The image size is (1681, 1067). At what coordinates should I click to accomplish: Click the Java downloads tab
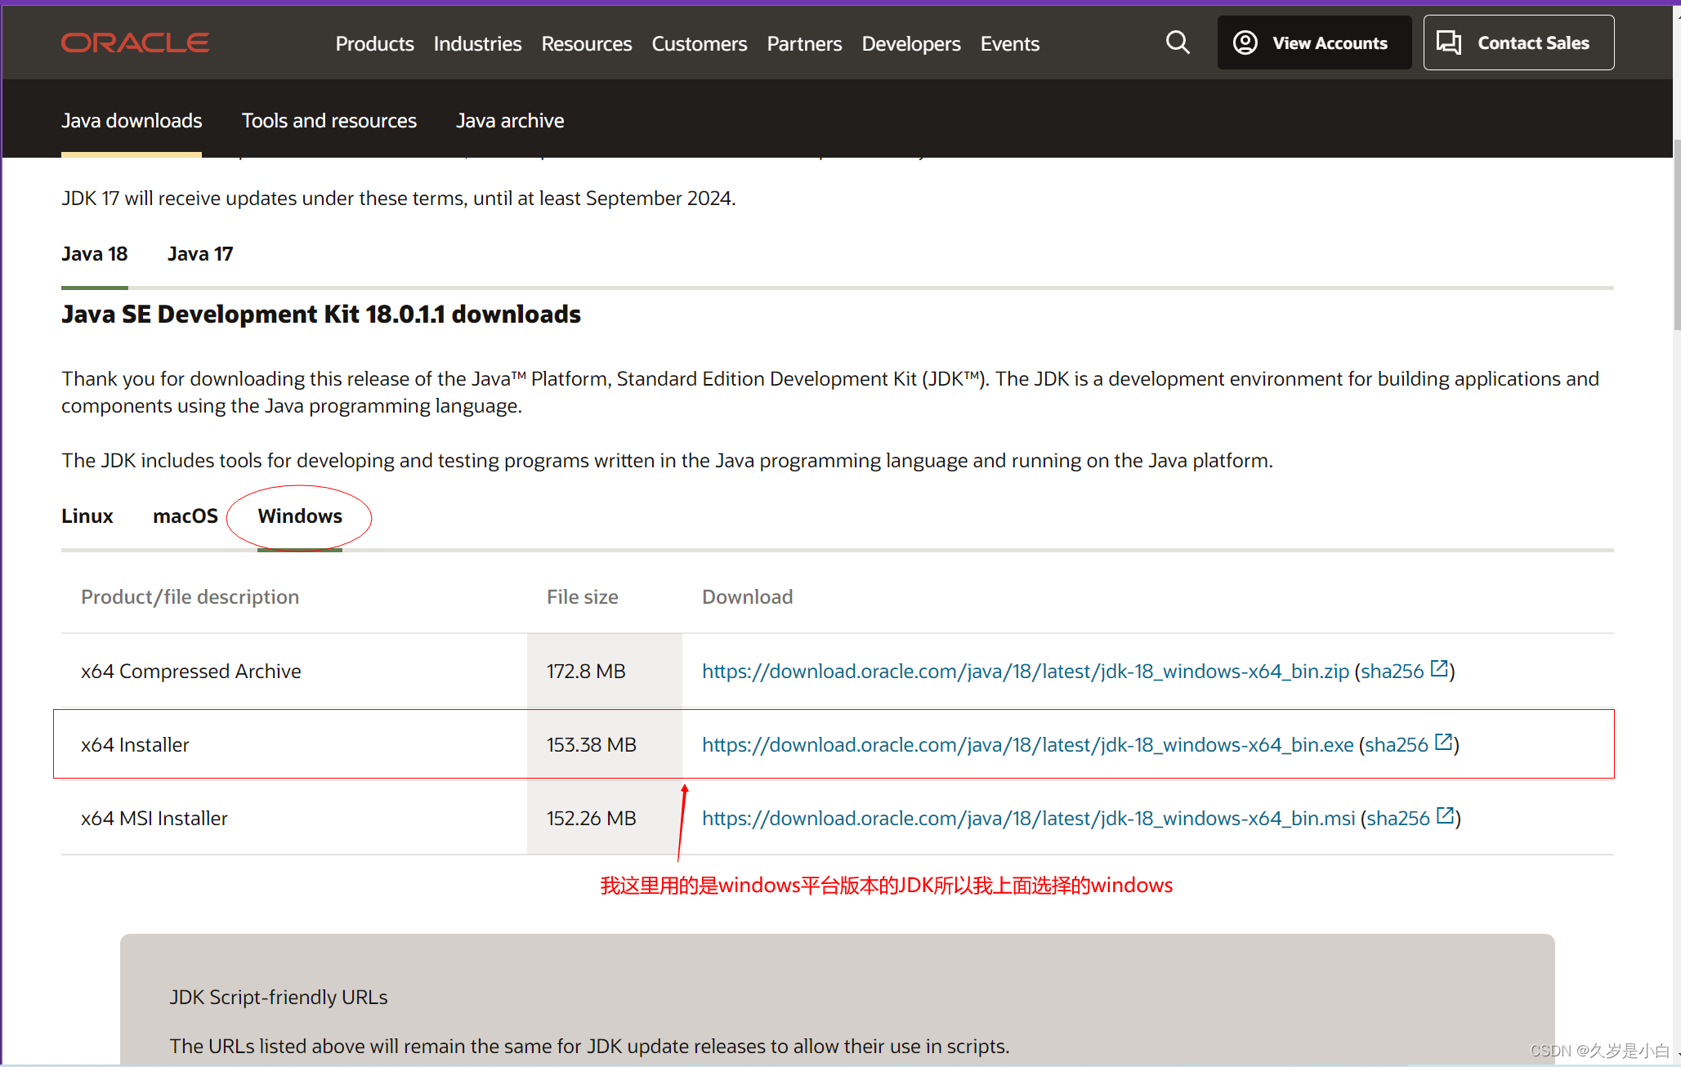pos(132,120)
